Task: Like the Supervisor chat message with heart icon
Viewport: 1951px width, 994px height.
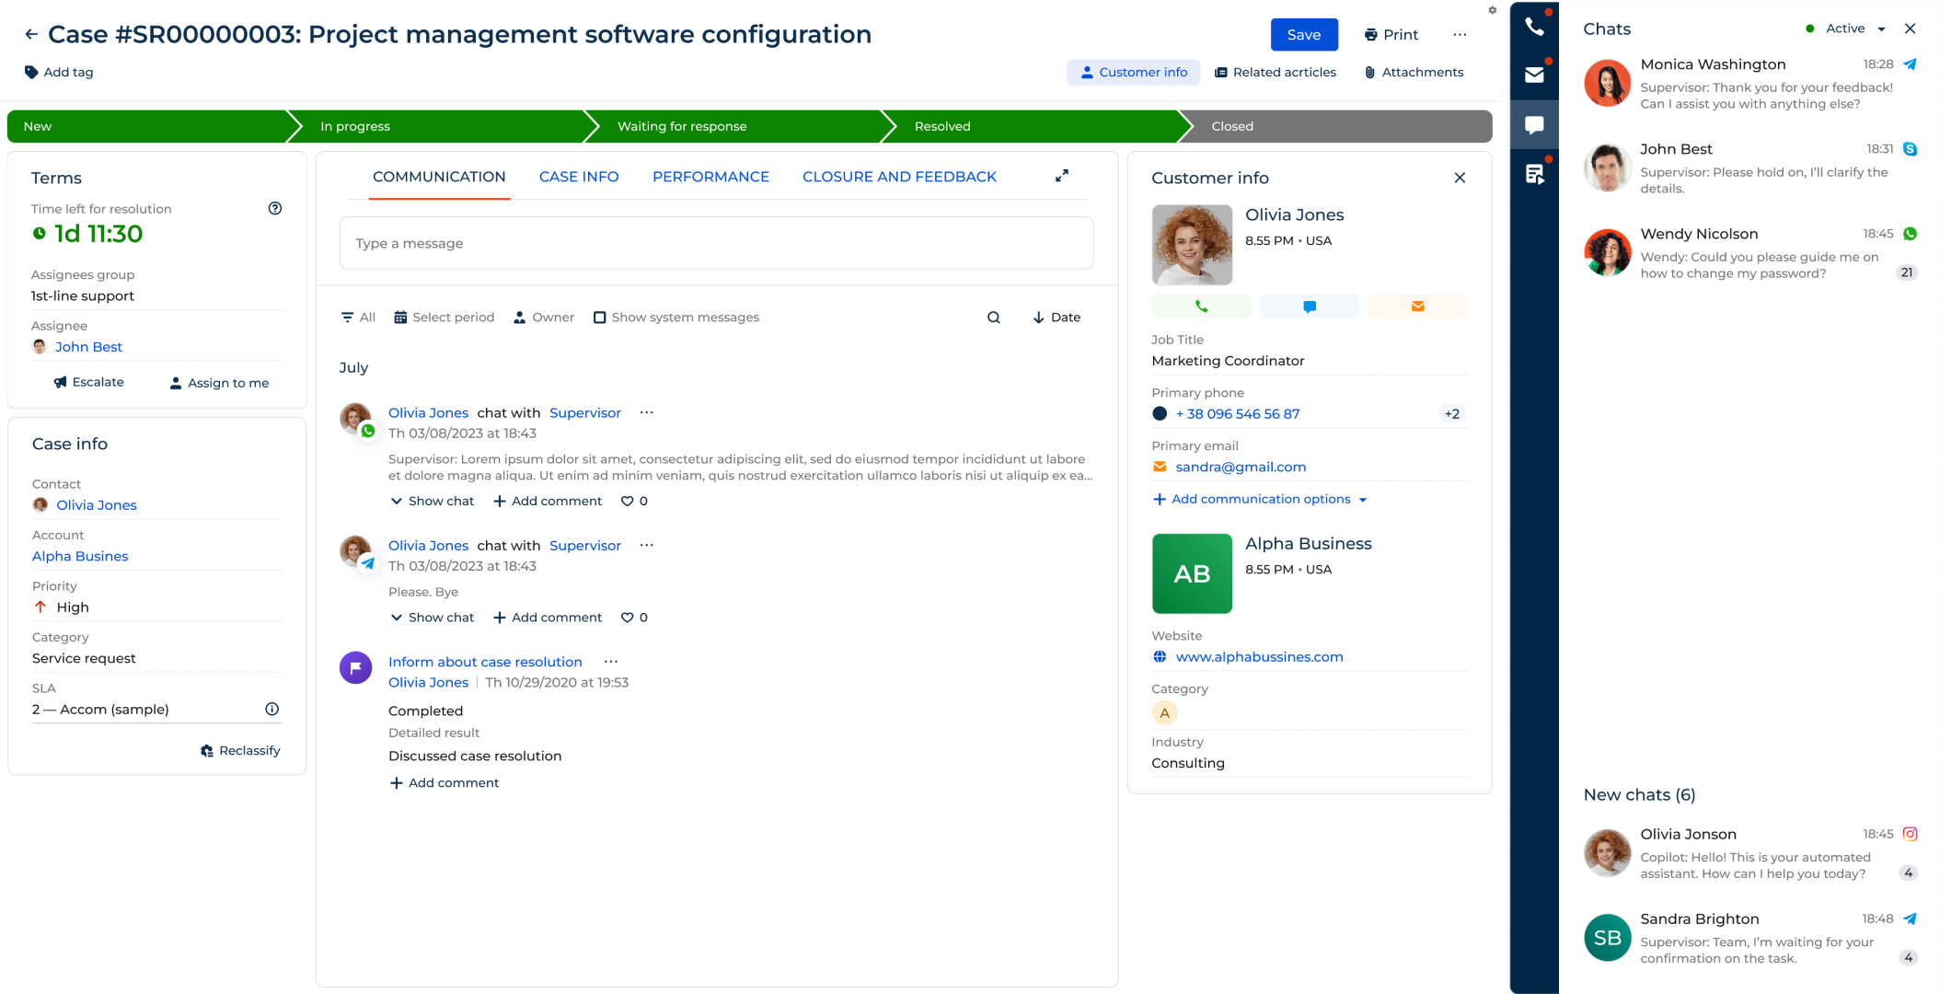Action: click(x=627, y=501)
